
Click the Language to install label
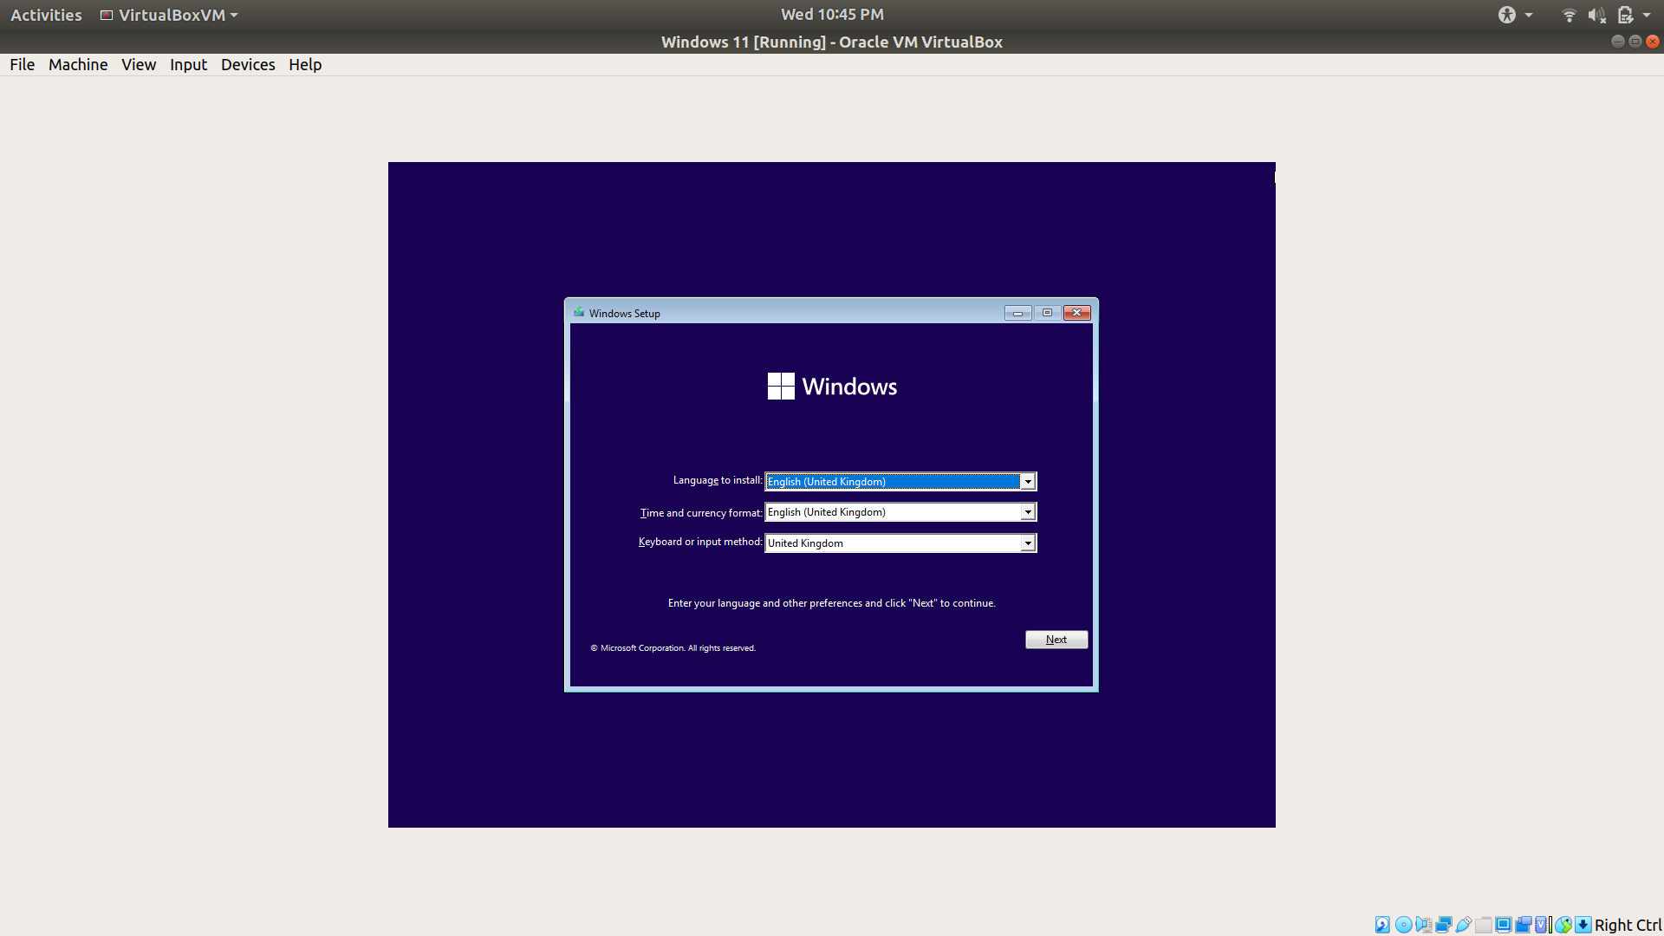pos(718,480)
